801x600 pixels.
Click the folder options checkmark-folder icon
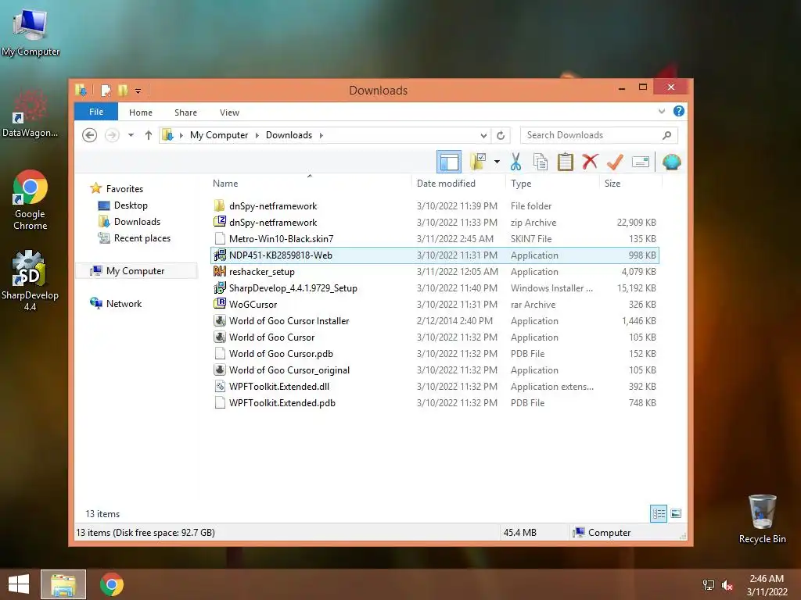click(478, 162)
